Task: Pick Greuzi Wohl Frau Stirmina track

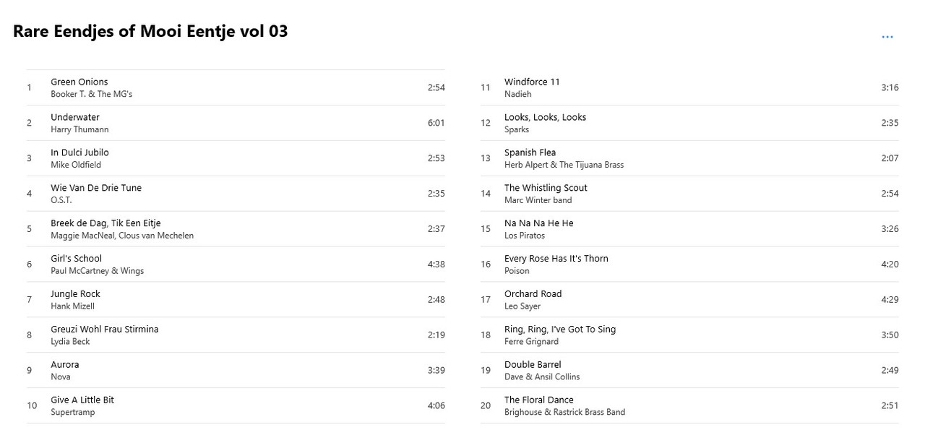Action: [236, 335]
